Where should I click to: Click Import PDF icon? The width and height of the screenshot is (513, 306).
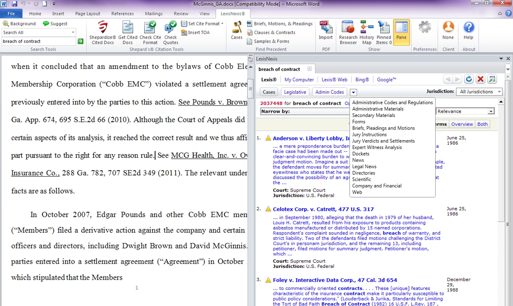click(x=326, y=31)
